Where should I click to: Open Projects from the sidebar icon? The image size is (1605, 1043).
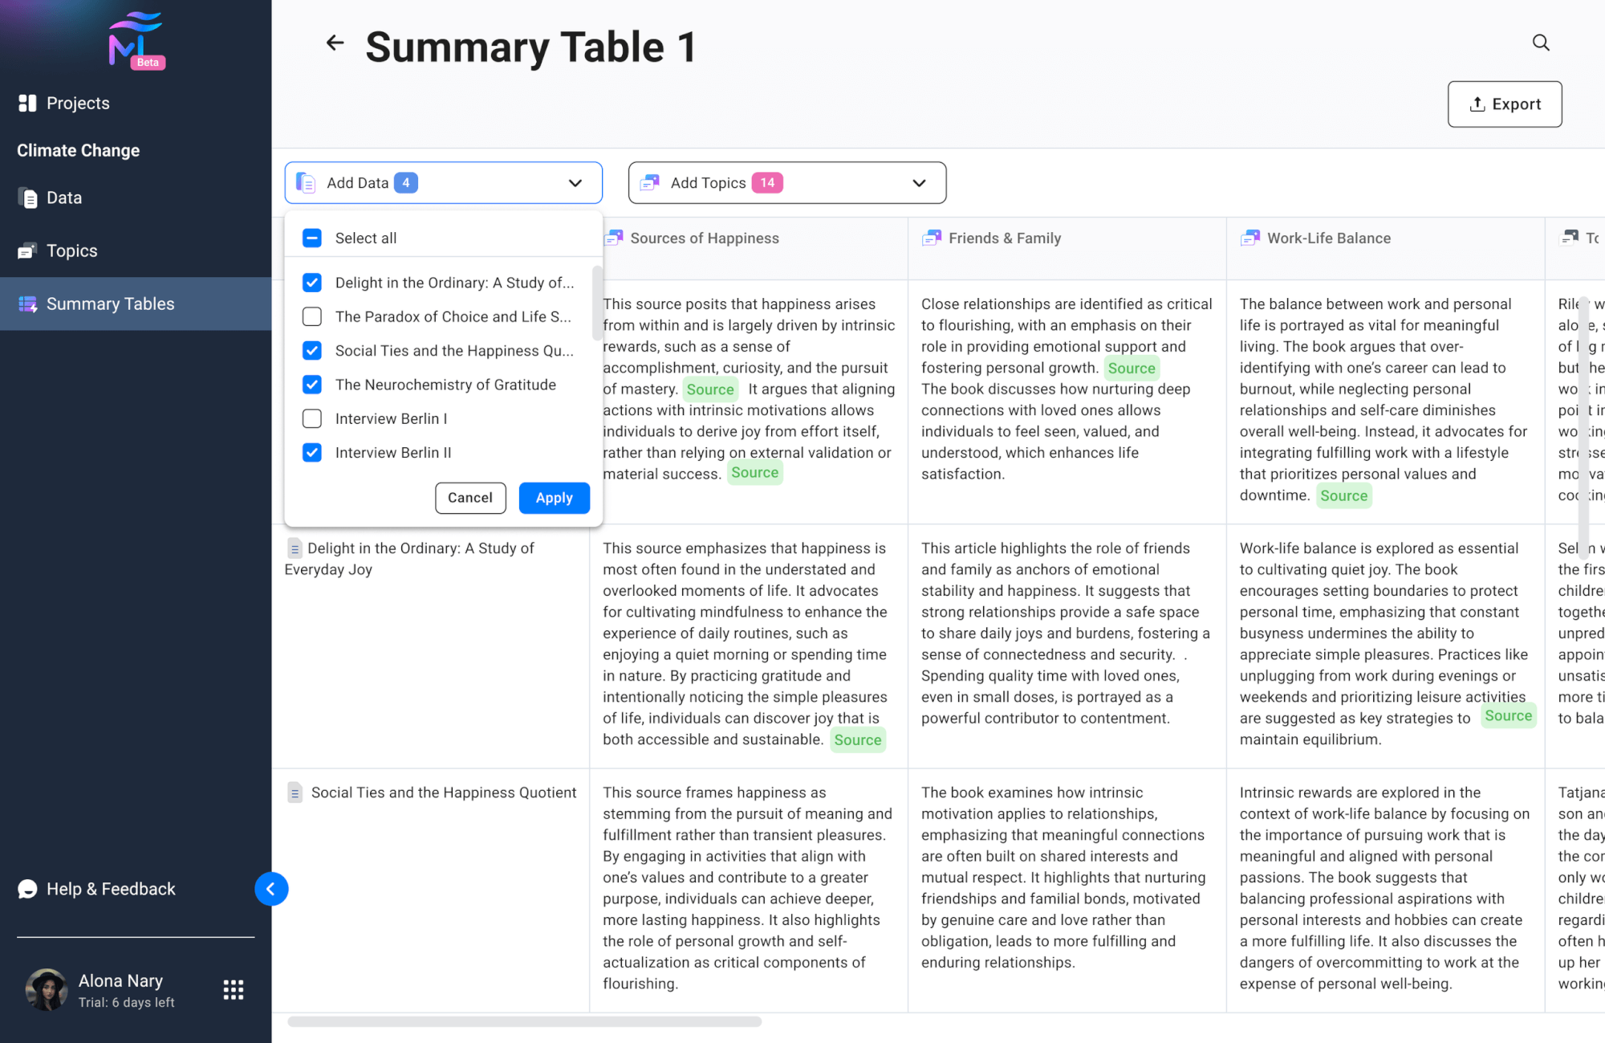[x=27, y=103]
